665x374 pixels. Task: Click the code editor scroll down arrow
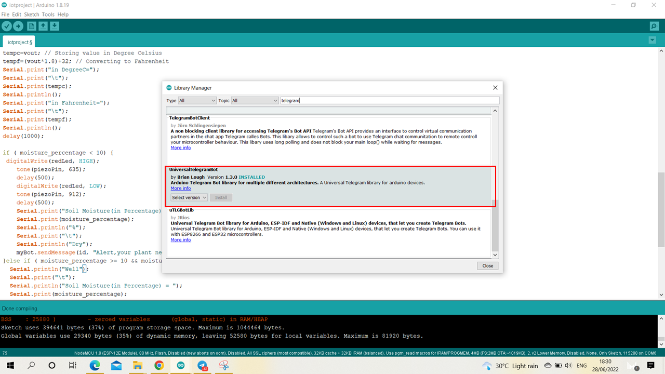click(x=661, y=295)
